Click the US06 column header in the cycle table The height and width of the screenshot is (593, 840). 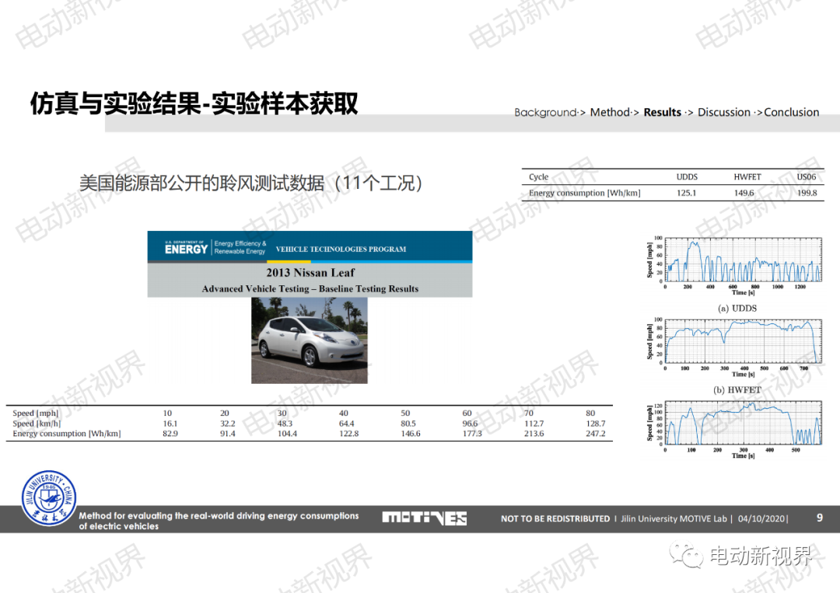[x=807, y=176]
